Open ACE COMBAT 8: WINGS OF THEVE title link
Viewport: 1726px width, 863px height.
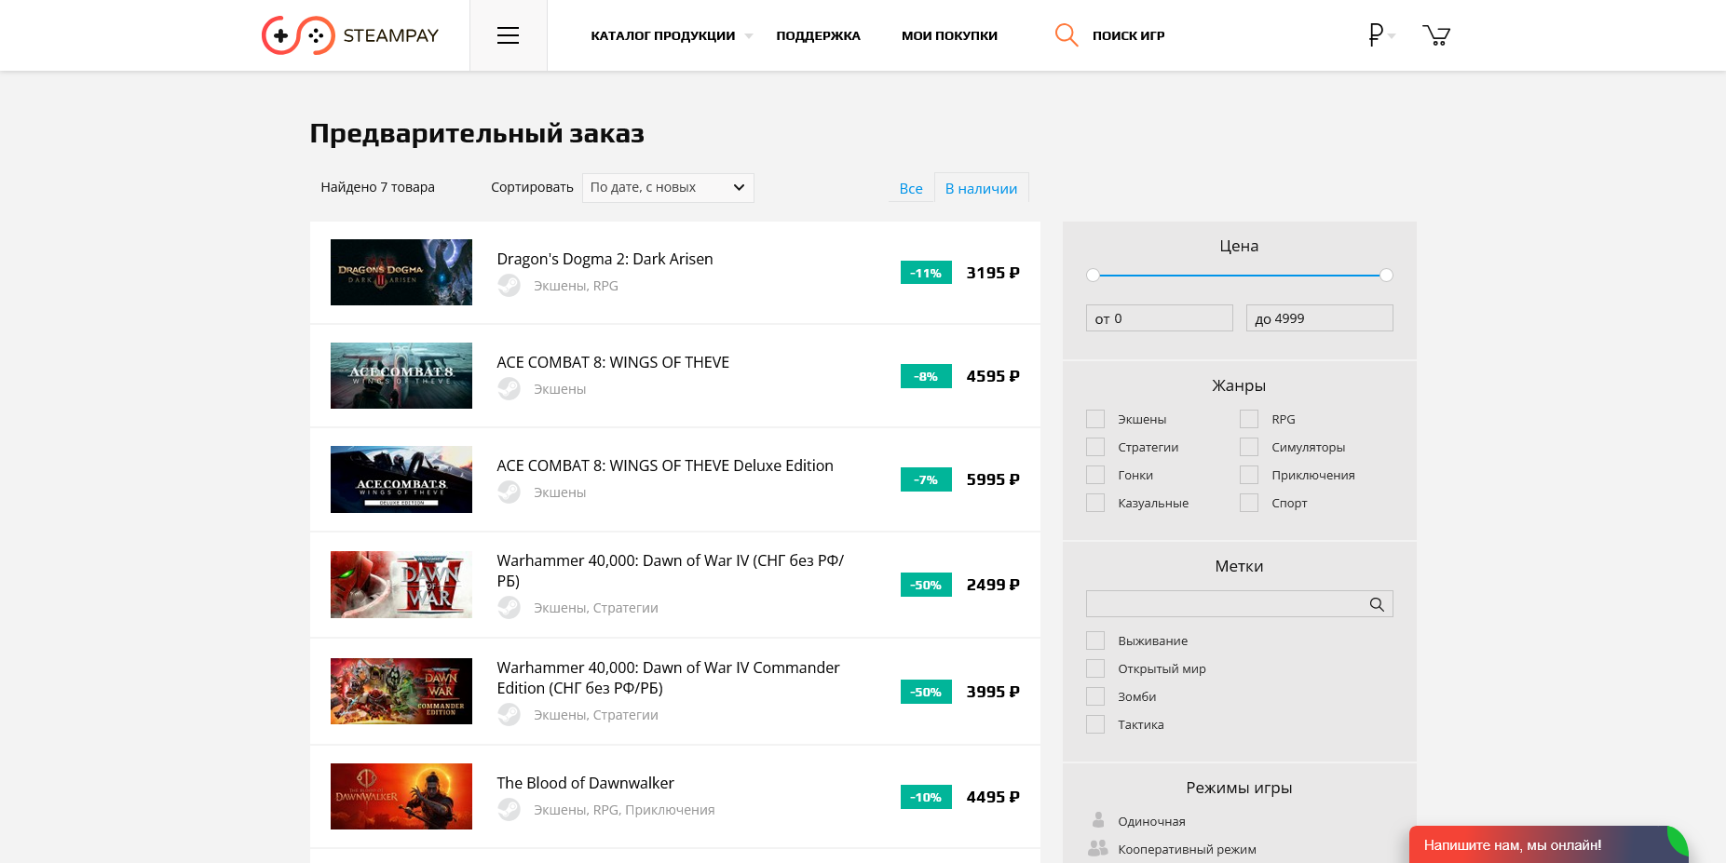pyautogui.click(x=613, y=362)
